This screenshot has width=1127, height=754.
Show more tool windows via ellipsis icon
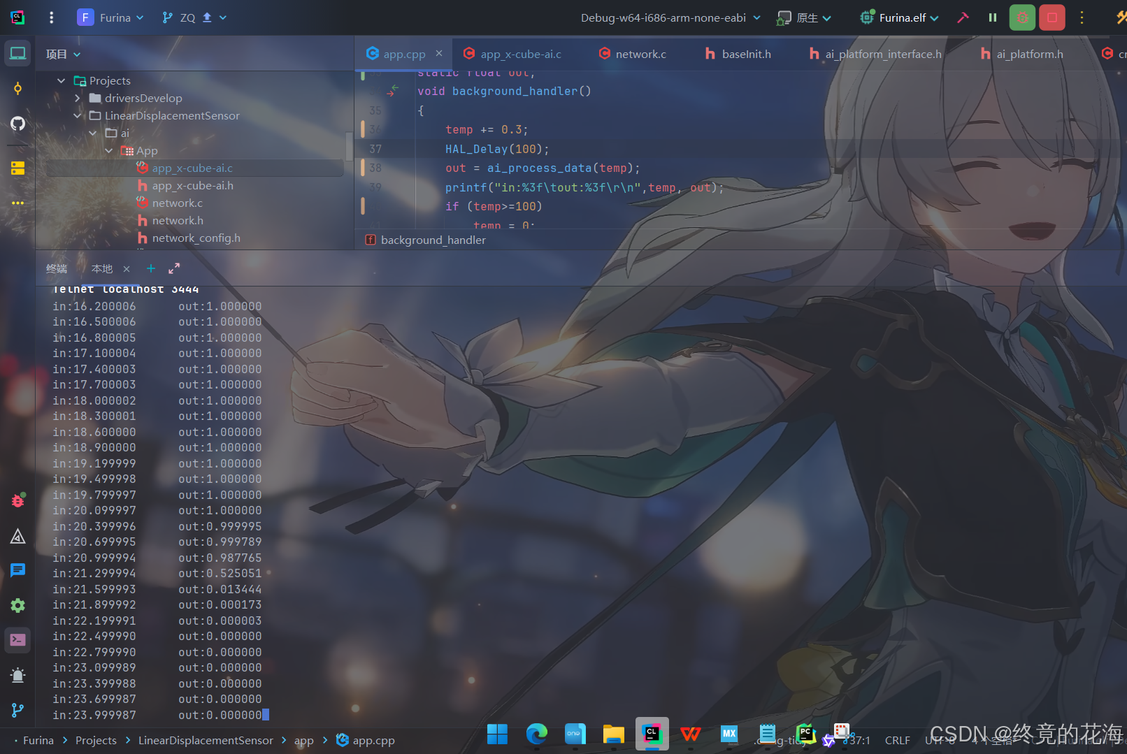click(17, 203)
